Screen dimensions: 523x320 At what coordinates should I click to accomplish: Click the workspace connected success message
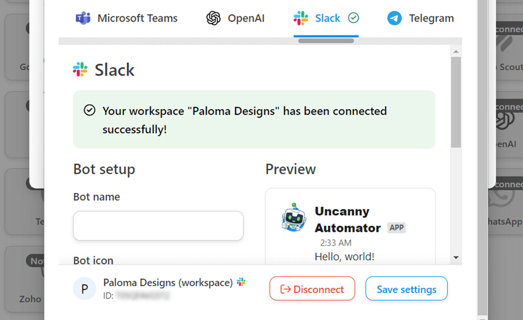pyautogui.click(x=245, y=120)
